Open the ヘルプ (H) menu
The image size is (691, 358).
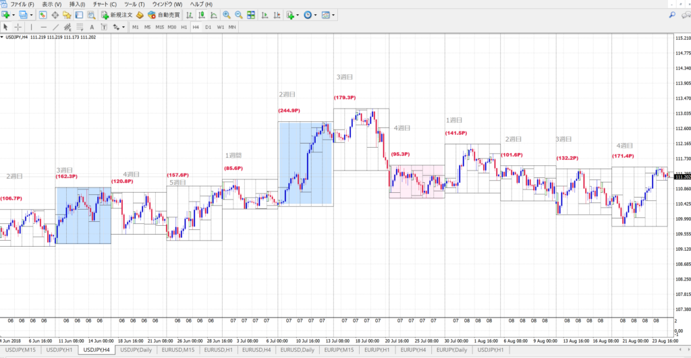(201, 5)
